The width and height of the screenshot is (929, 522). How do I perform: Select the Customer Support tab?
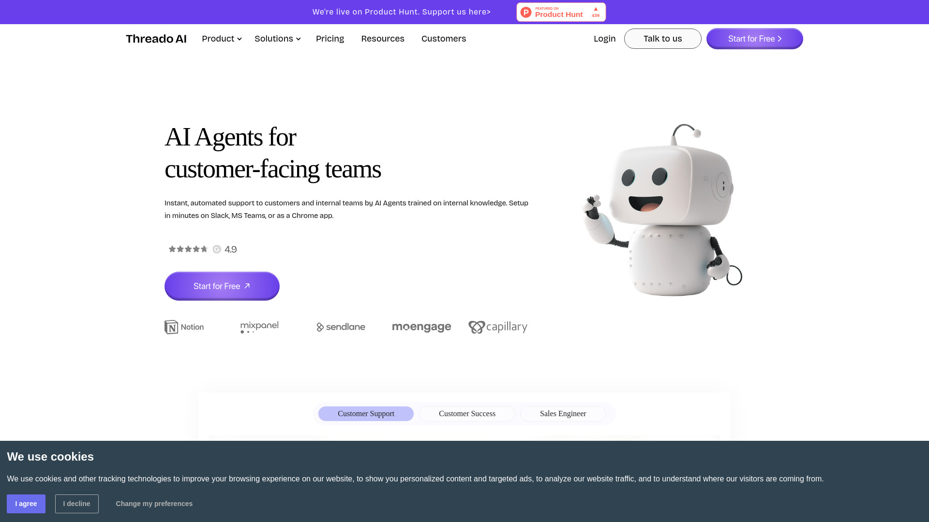366,413
